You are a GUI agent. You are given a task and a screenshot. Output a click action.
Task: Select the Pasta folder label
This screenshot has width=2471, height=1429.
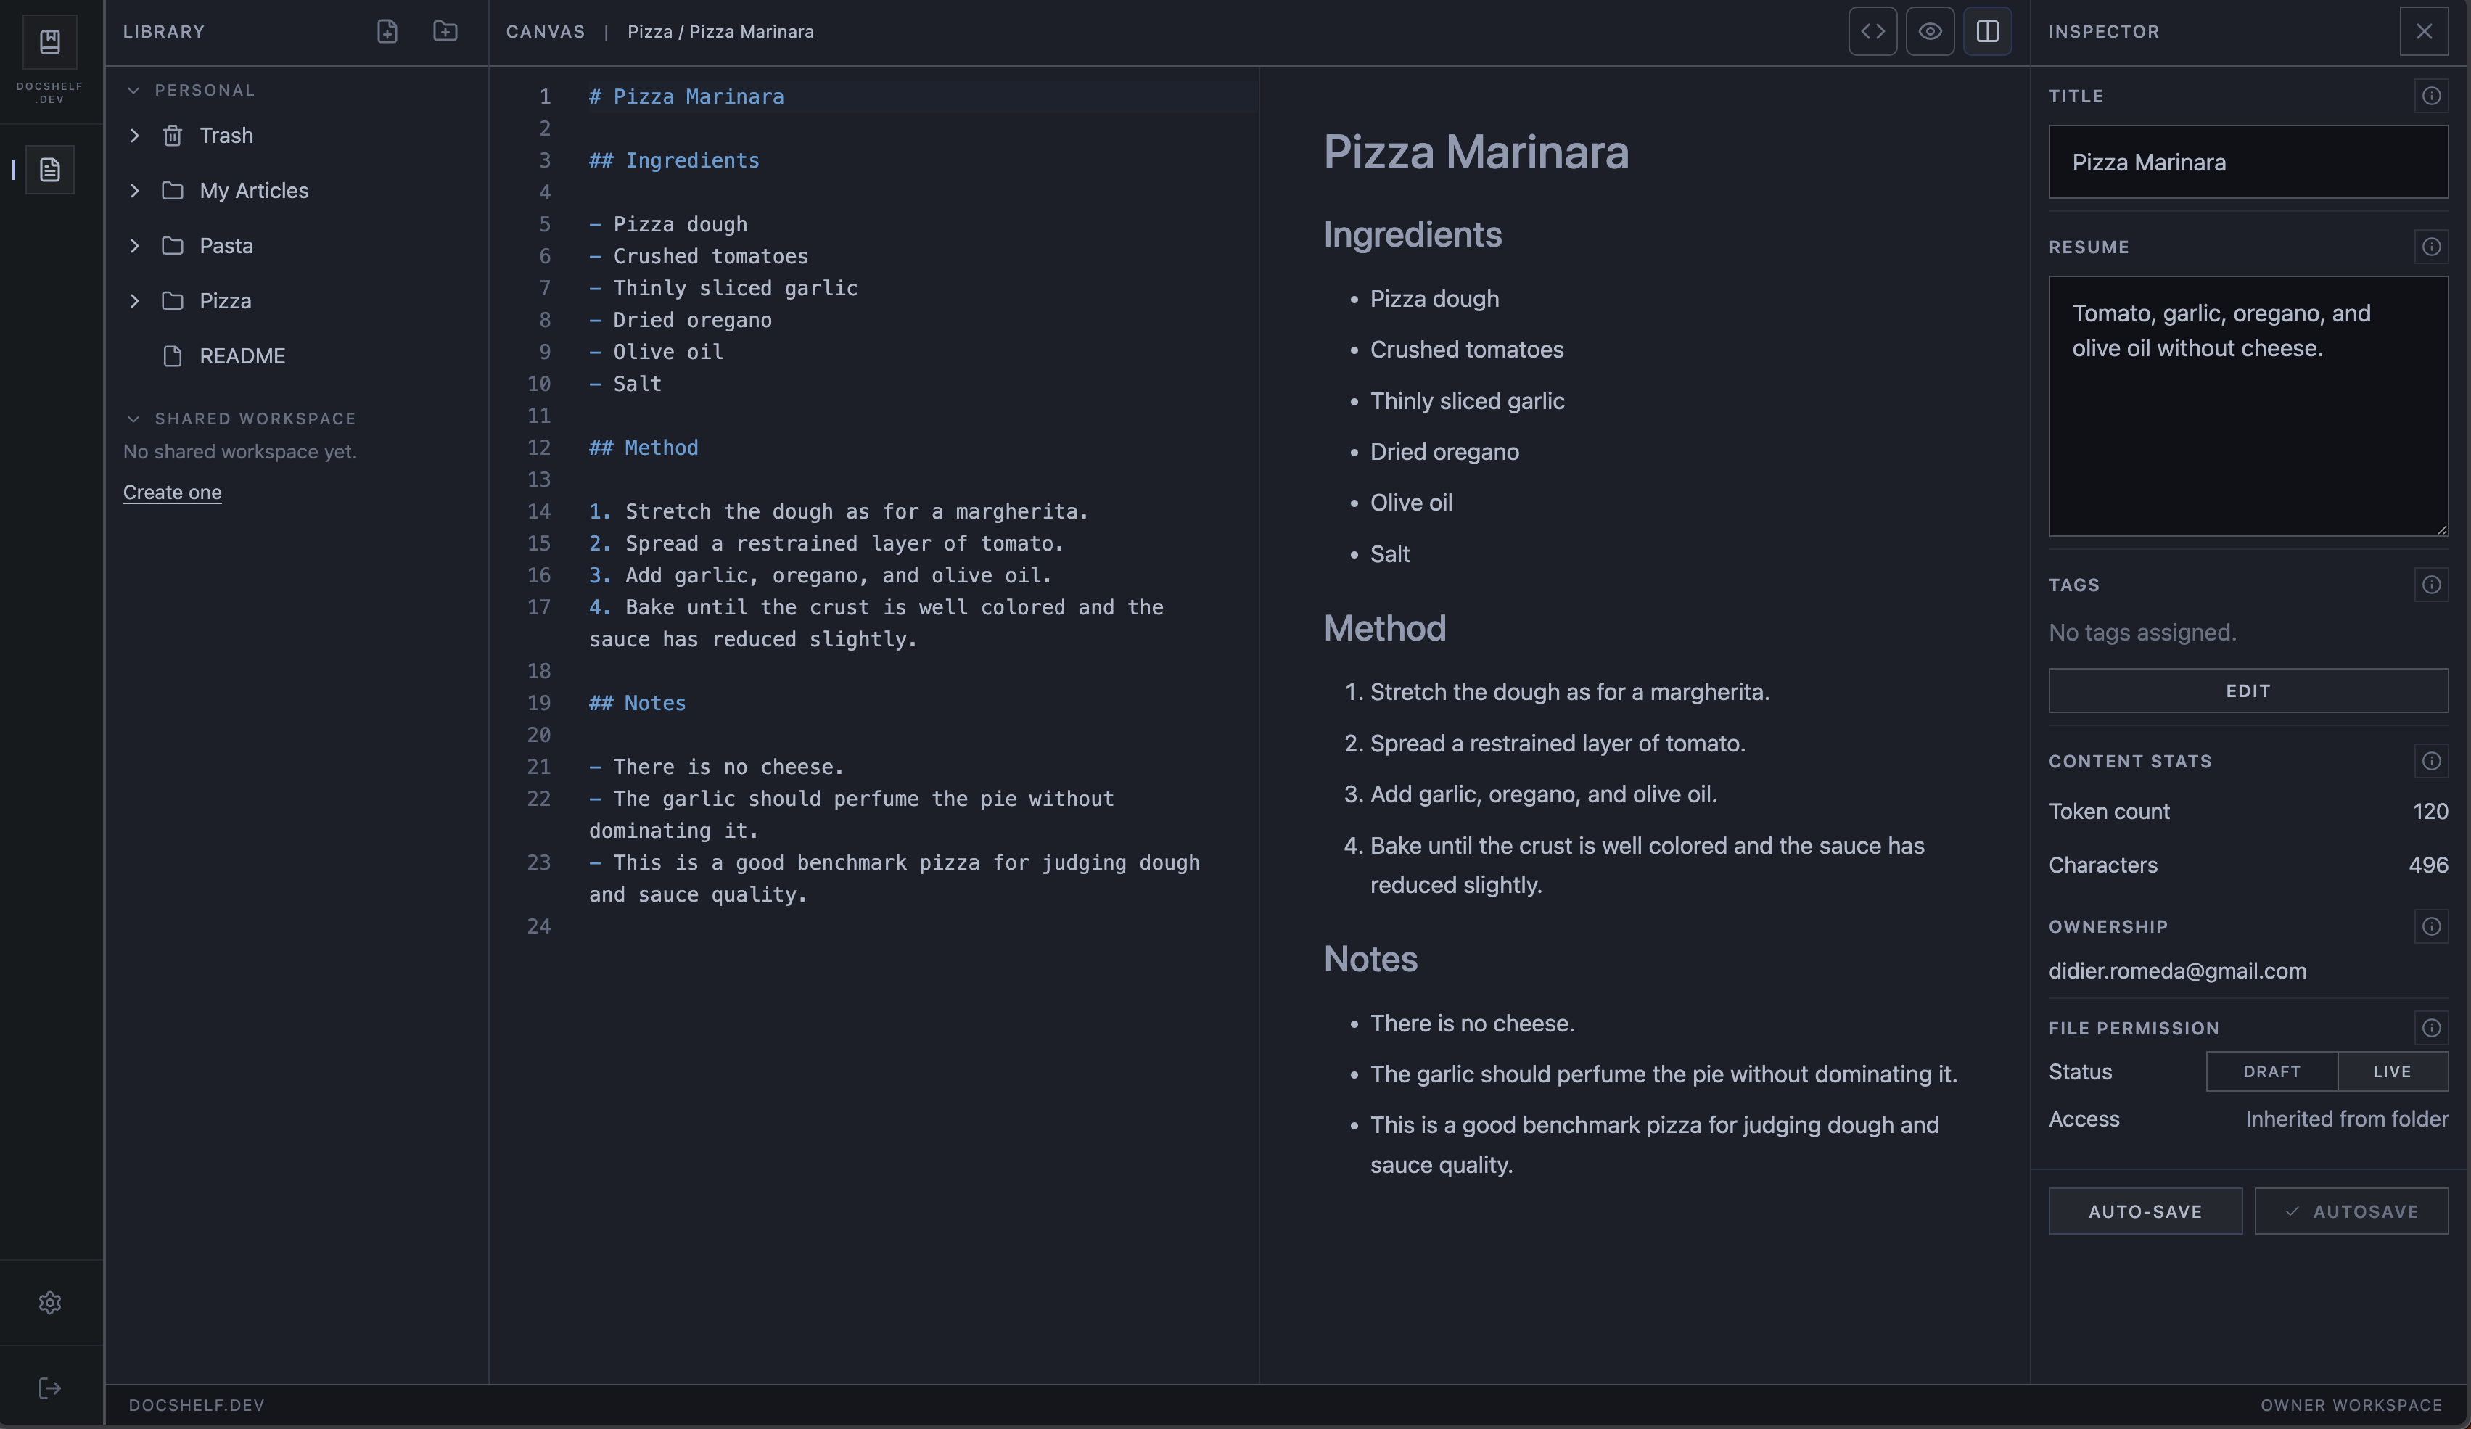(226, 245)
